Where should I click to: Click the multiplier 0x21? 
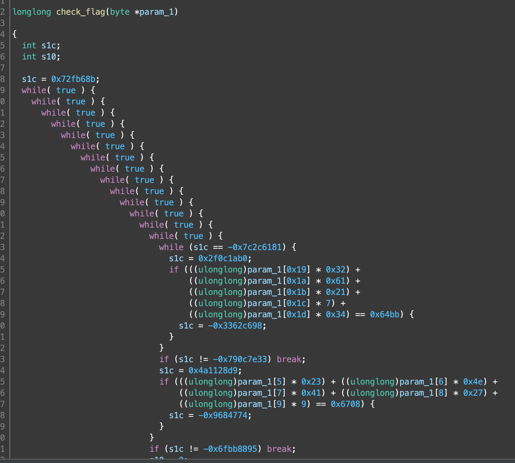point(336,292)
